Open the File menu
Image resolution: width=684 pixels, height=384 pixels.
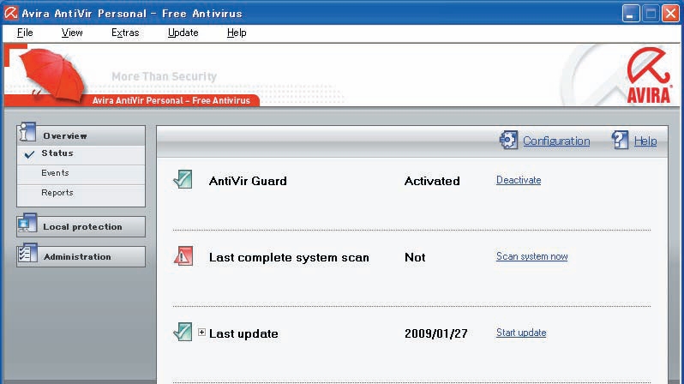(x=25, y=33)
